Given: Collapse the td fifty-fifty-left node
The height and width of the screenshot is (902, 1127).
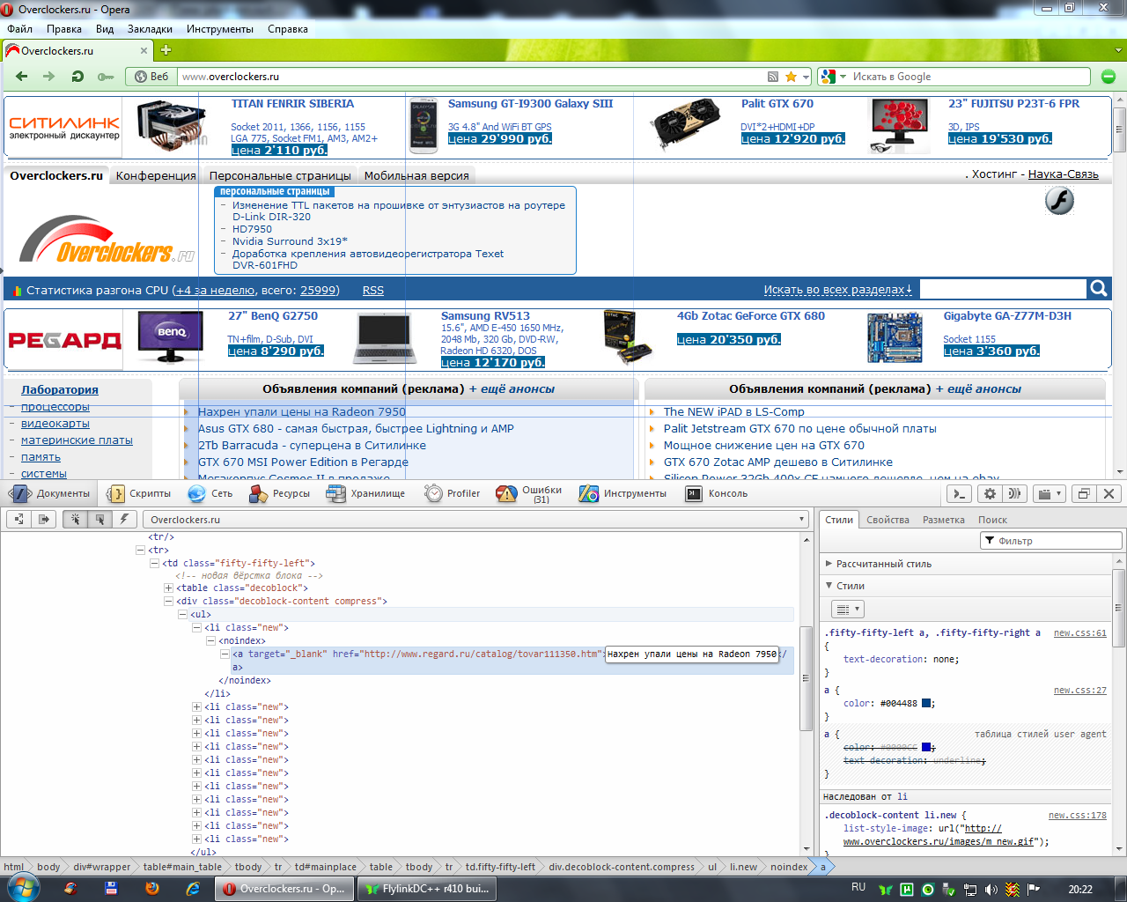Looking at the screenshot, I should coord(154,563).
